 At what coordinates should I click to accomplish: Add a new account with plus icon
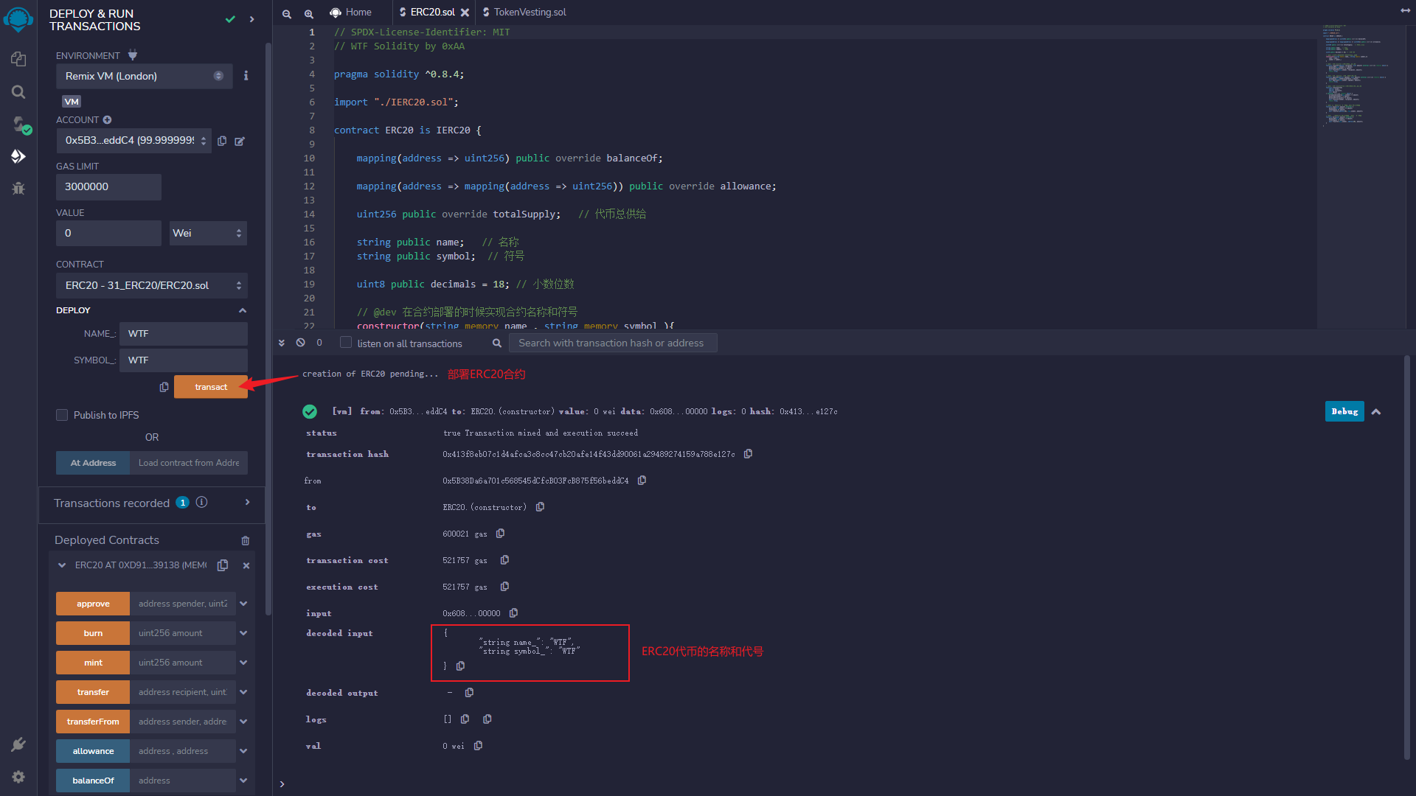coord(107,119)
